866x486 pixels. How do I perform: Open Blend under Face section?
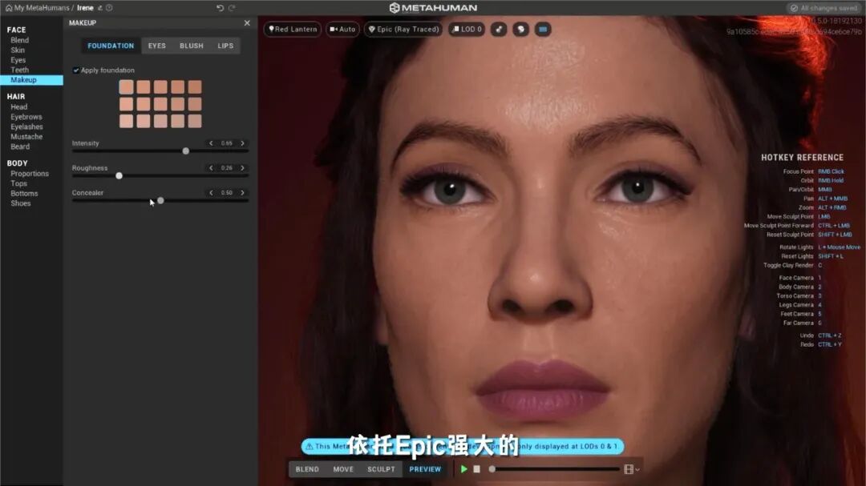[20, 40]
